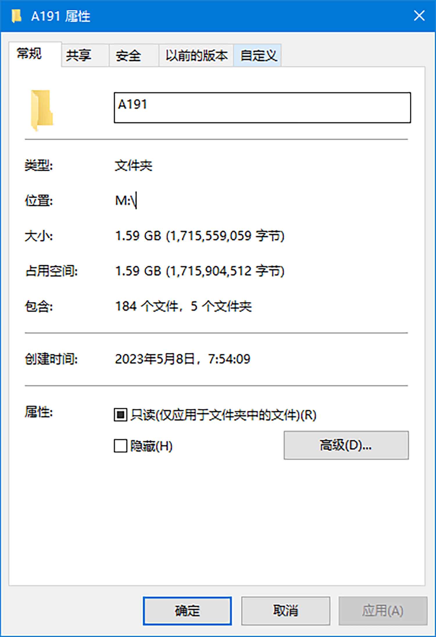
Task: Click the creation time 2023年5月8日 text
Action: coord(155,359)
